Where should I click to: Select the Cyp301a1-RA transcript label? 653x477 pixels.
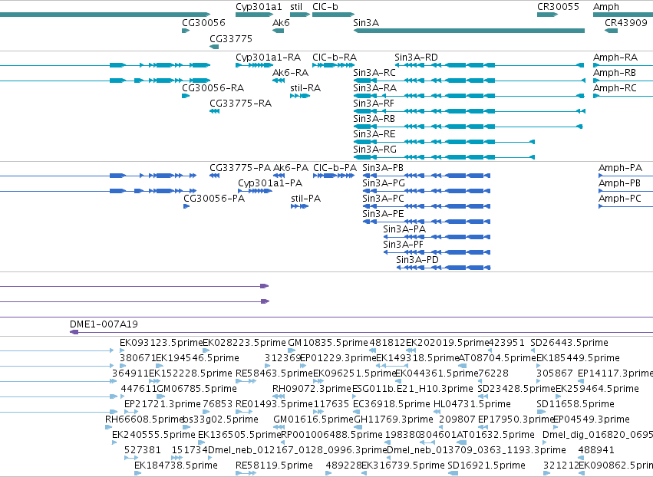269,58
